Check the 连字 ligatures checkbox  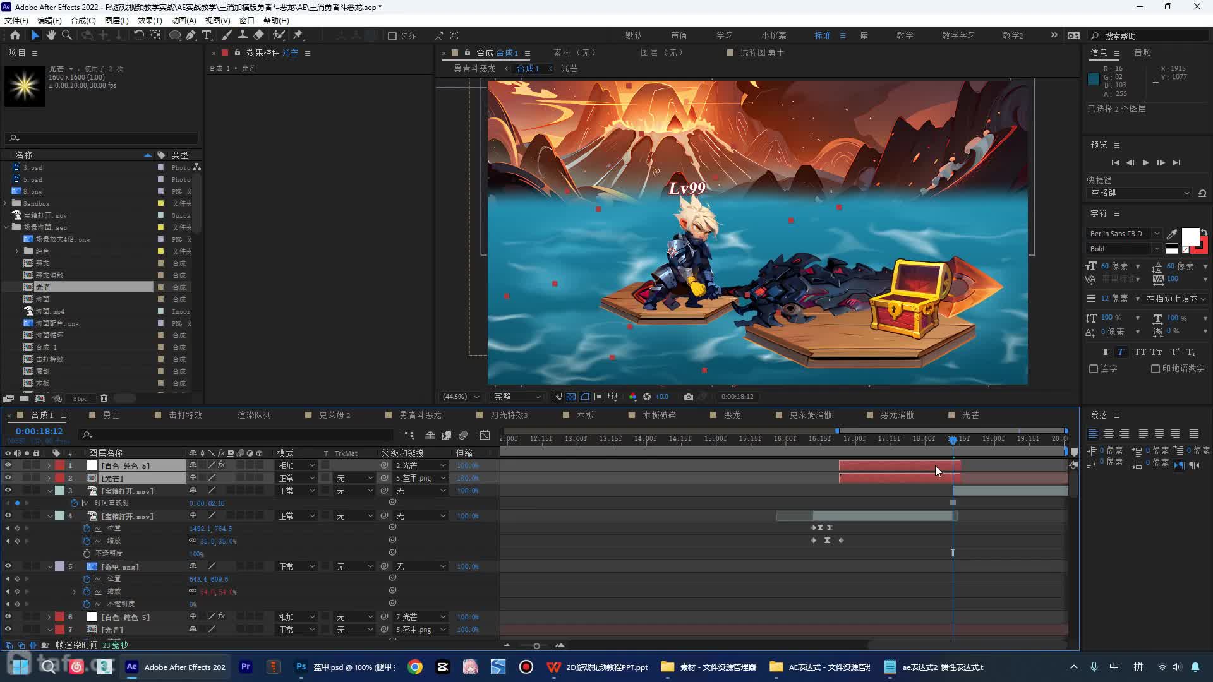[x=1094, y=369]
